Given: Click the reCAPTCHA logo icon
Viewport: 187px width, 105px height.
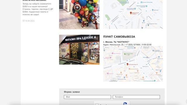Looking at the screenshot, I should 125,104.
